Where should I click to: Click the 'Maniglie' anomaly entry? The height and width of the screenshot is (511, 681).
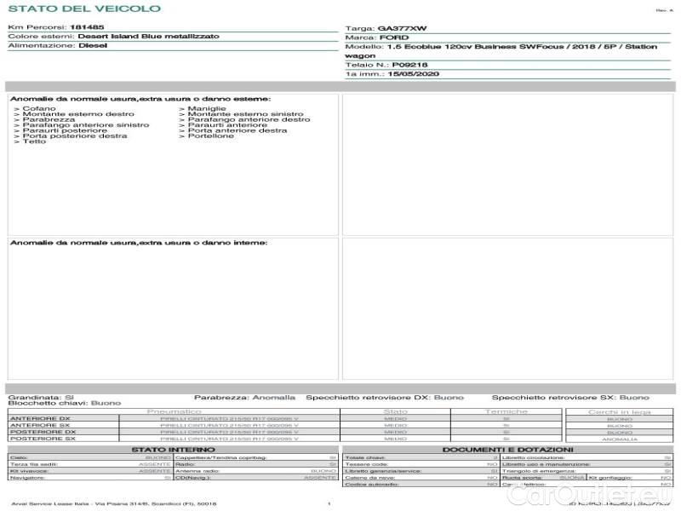coord(207,109)
